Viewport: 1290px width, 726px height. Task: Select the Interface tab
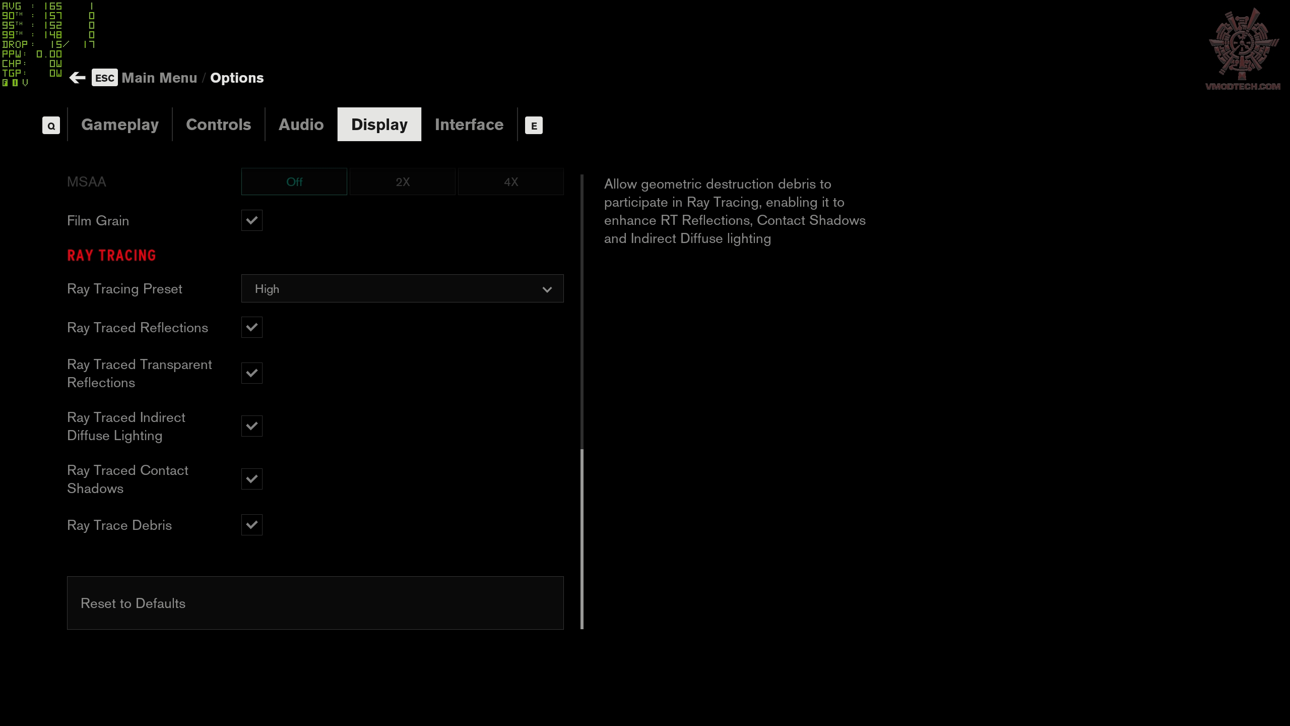click(x=469, y=125)
